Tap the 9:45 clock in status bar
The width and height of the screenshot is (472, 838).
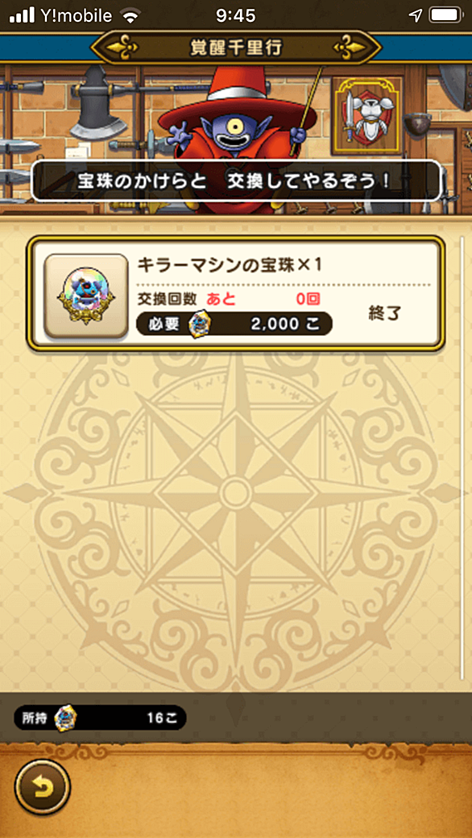235,15
